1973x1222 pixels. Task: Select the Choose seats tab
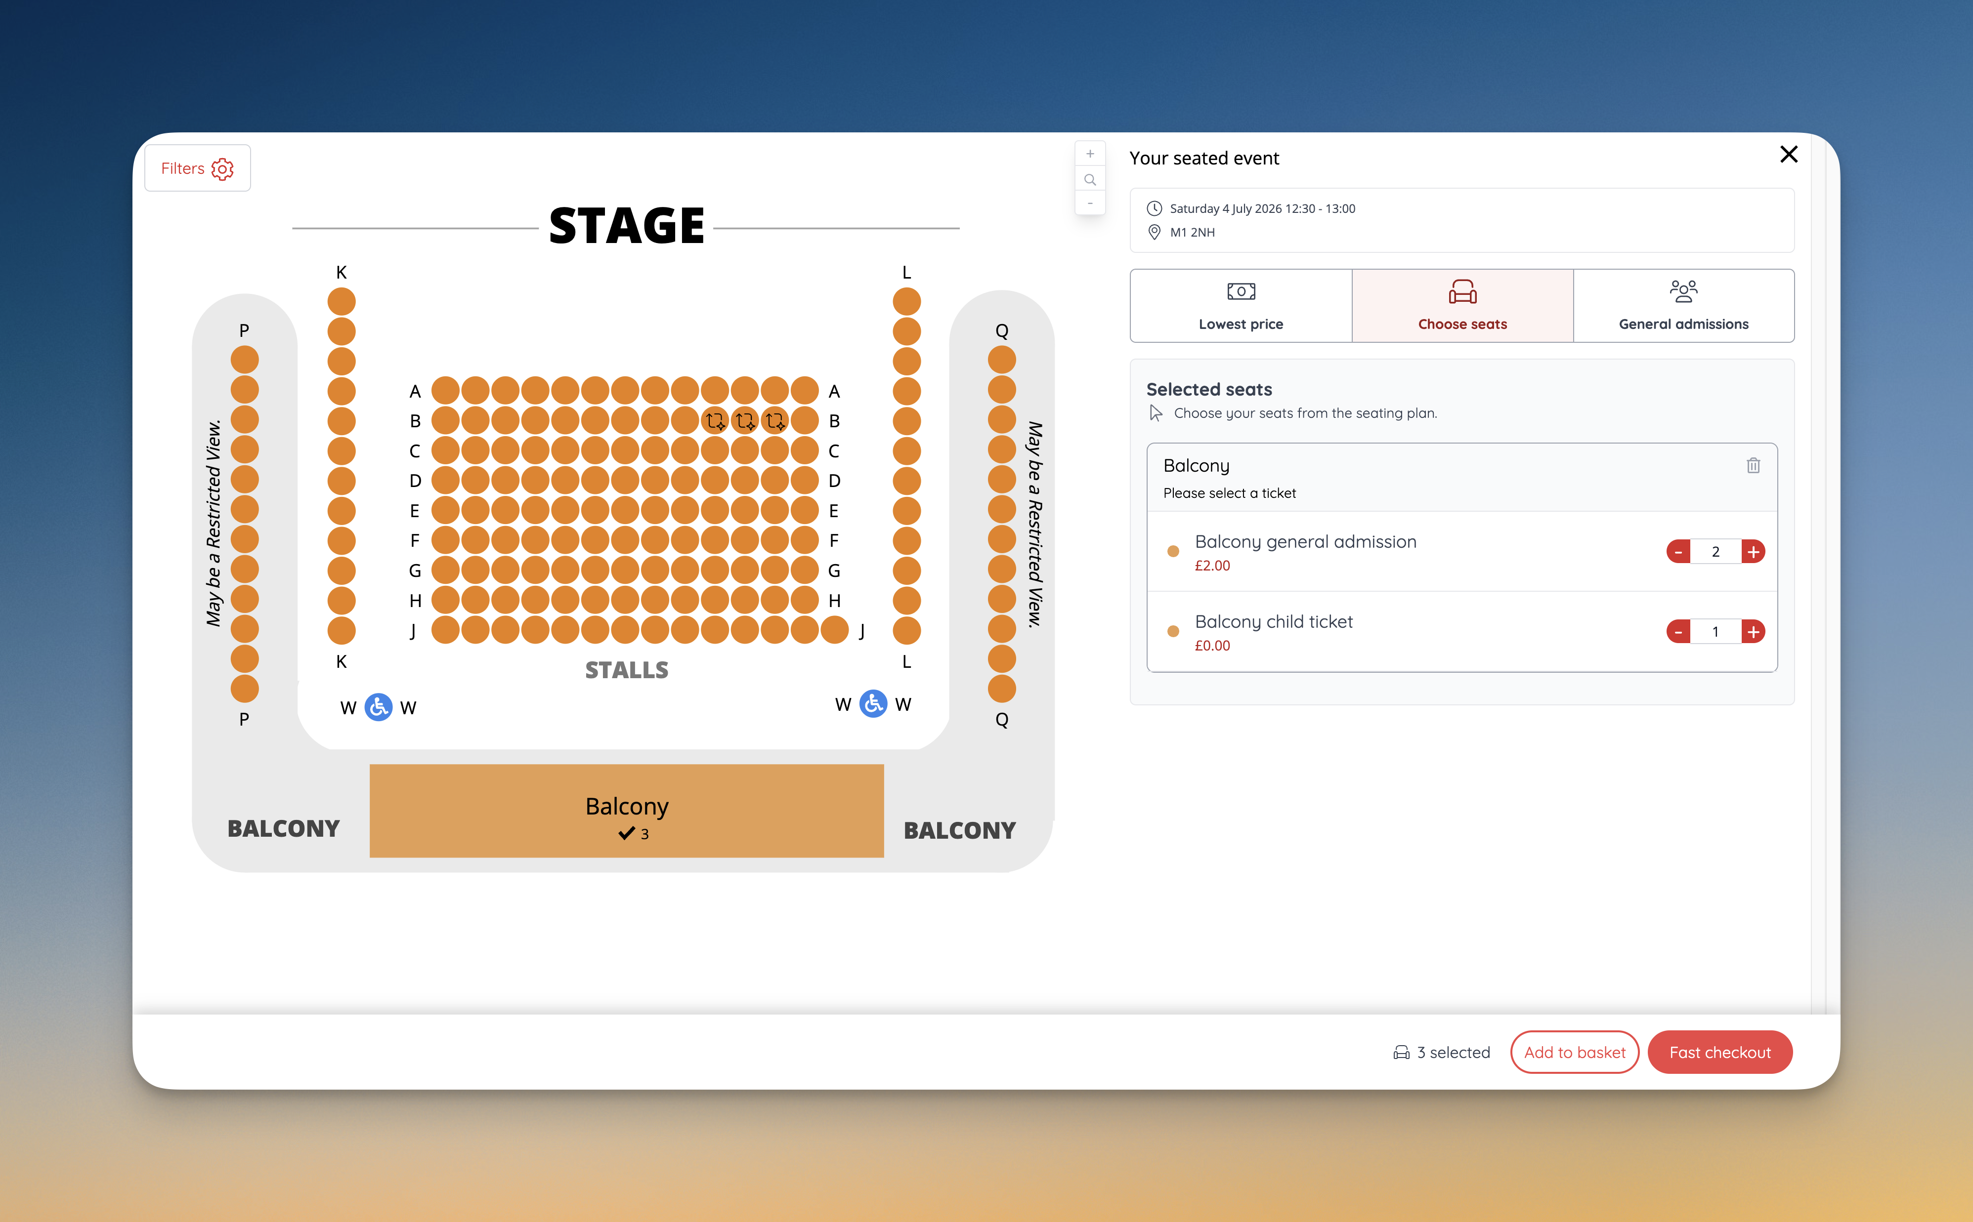1462,305
